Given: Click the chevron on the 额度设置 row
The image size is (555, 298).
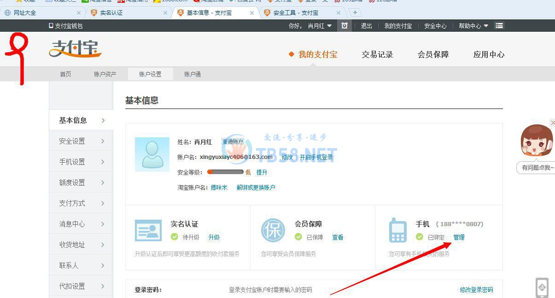Looking at the screenshot, I should [103, 182].
